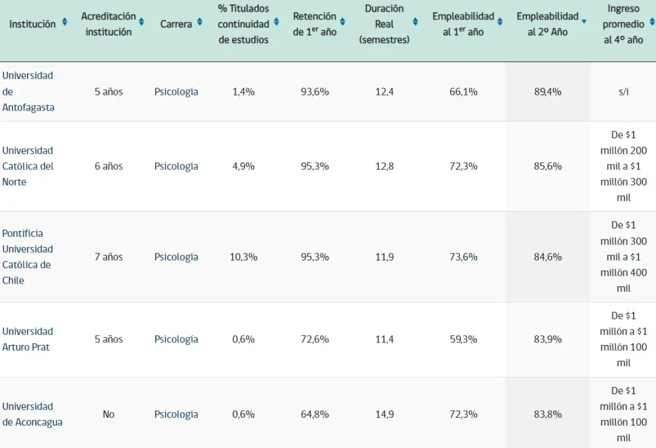Open Universidad de Antofagasta link

point(28,92)
